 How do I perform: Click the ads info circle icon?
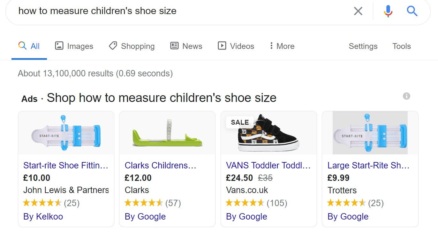(x=406, y=96)
